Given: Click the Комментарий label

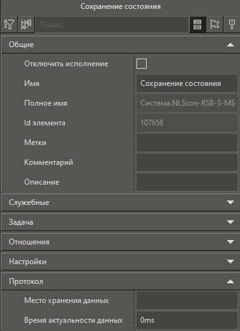Looking at the screenshot, I should point(48,162).
